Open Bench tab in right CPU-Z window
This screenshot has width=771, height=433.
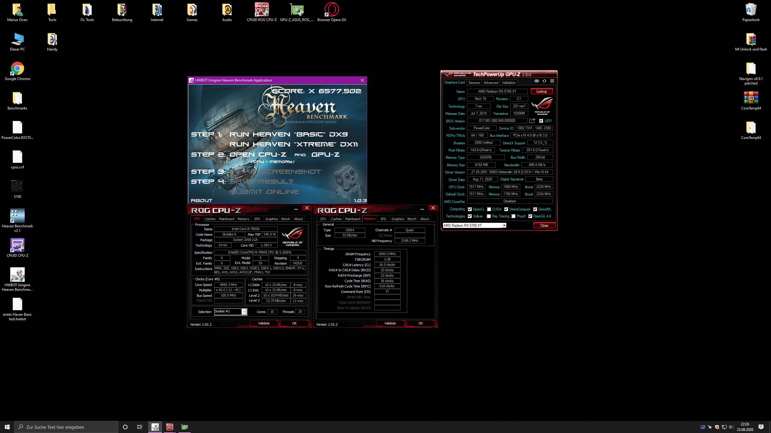coord(412,219)
